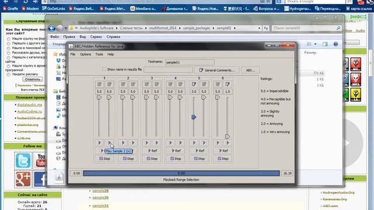This screenshot has width=374, height=210.
Task: Enable Show name in results file
Action: click(x=104, y=69)
